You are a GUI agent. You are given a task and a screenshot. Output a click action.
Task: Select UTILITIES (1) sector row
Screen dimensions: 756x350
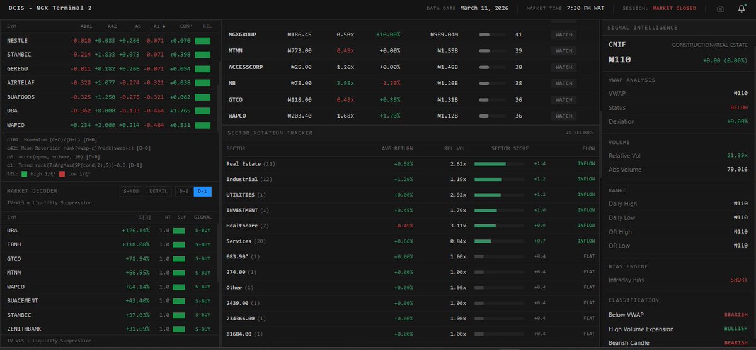tap(411, 195)
